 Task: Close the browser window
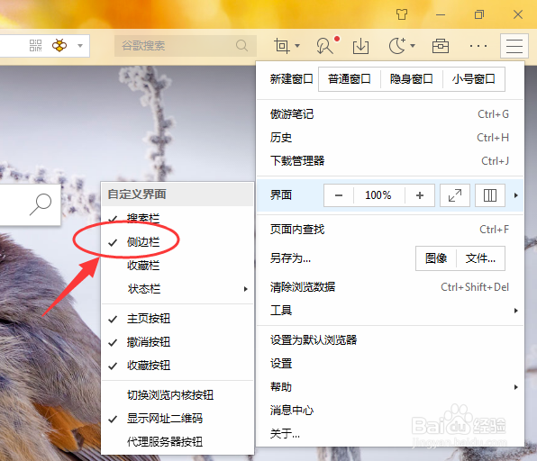tap(518, 14)
